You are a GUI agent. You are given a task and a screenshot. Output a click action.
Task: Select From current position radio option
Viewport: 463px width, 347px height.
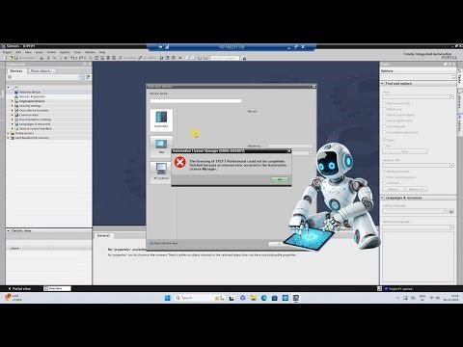[384, 177]
